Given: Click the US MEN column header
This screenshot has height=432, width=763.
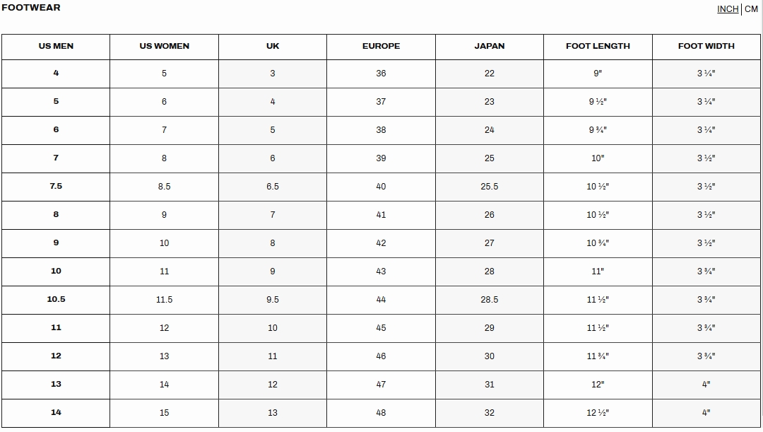Looking at the screenshot, I should (x=56, y=46).
